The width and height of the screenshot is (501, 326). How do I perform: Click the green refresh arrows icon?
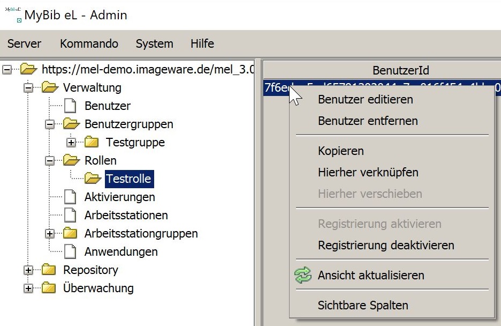pos(303,275)
